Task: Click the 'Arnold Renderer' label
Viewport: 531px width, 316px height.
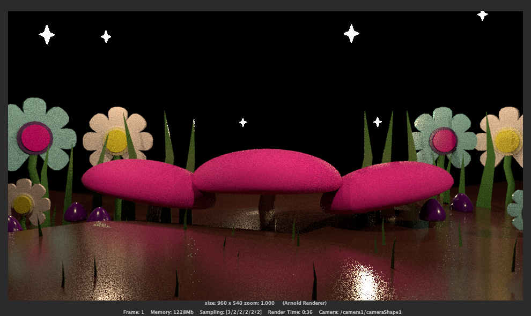Action: tap(304, 303)
